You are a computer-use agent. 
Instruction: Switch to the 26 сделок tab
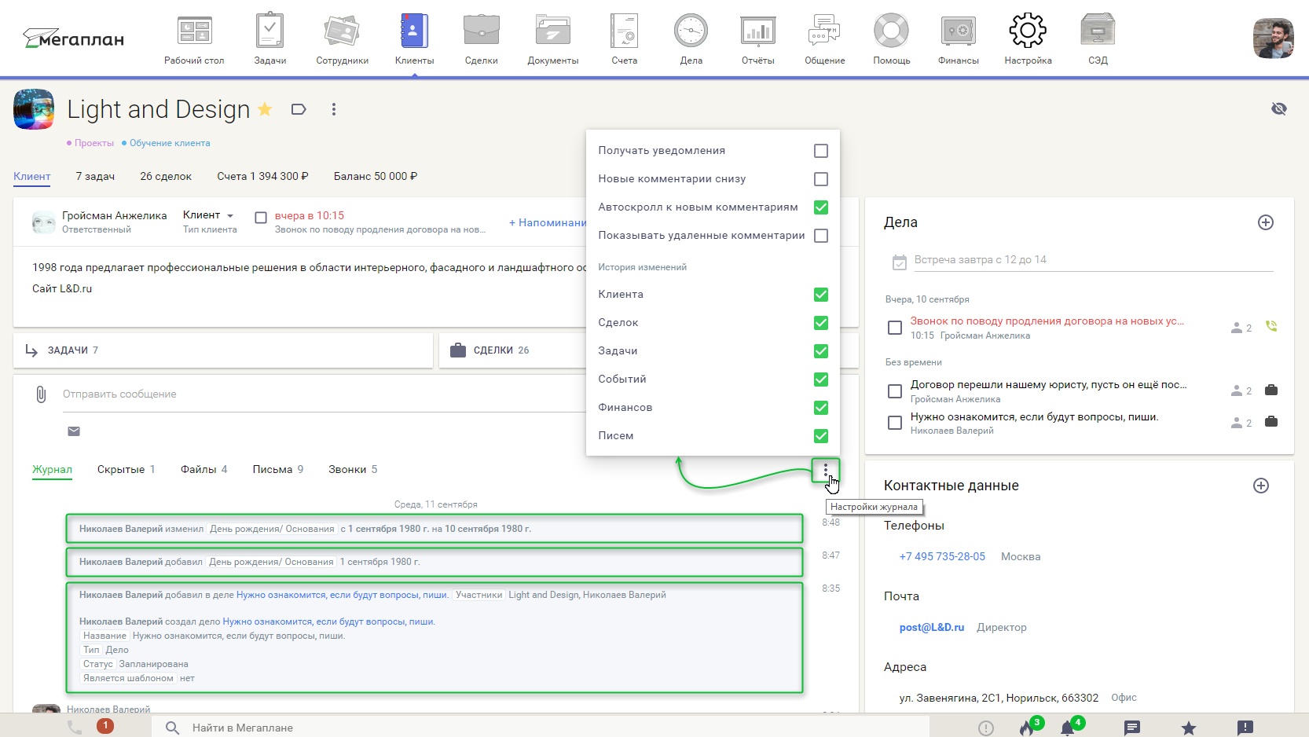[x=166, y=176]
